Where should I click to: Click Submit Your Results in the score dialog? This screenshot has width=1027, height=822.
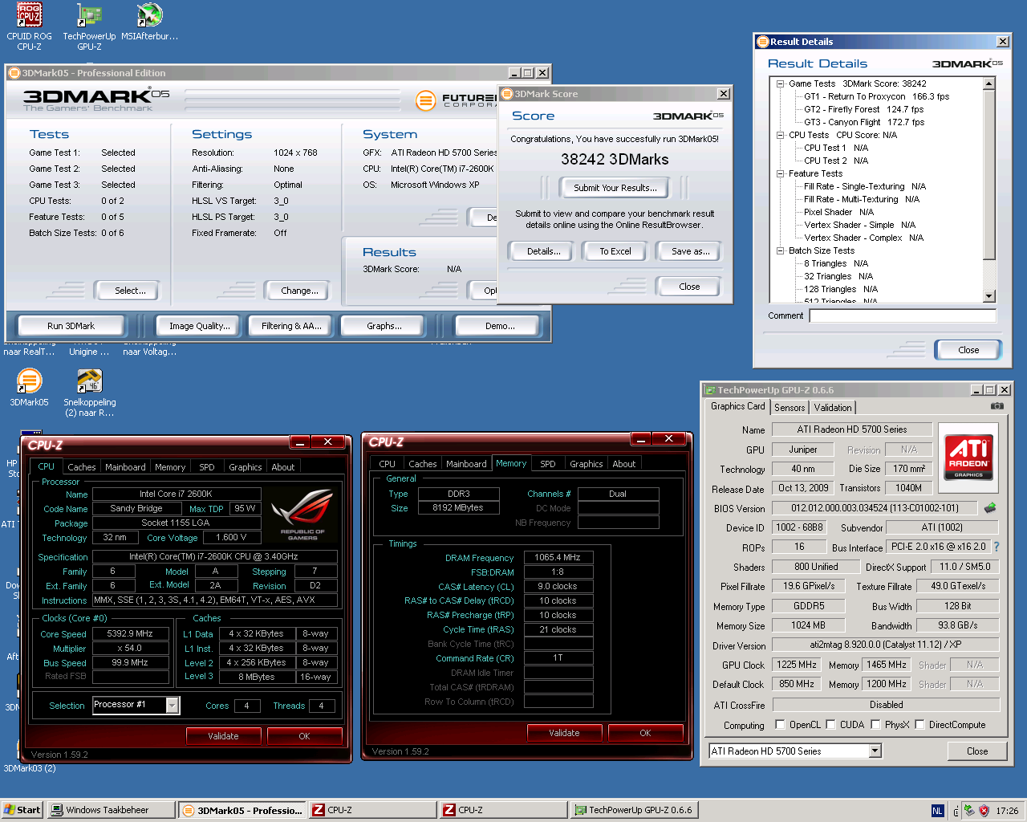coord(615,188)
